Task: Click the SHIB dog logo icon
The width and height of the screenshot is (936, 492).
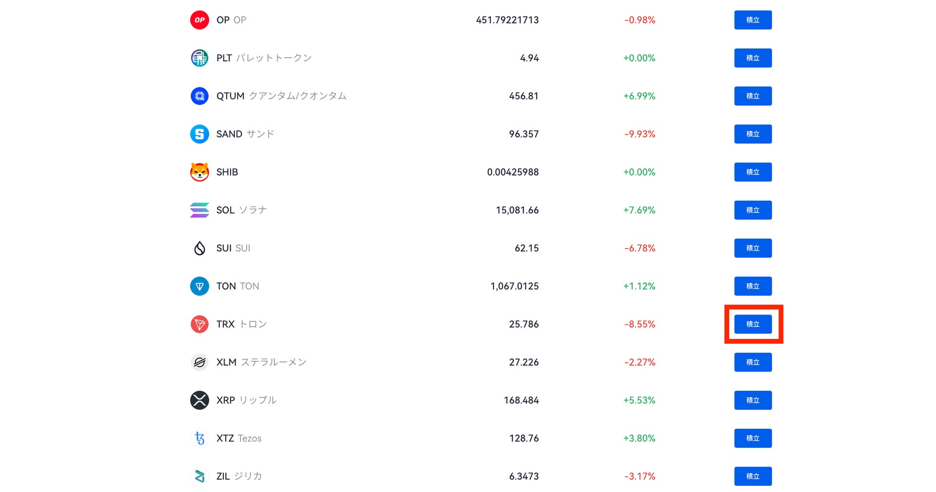Action: pyautogui.click(x=199, y=172)
